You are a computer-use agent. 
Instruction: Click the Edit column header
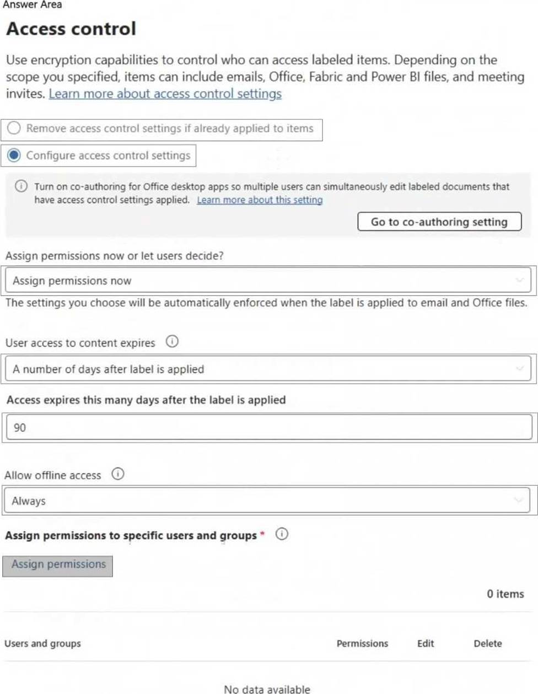[426, 643]
